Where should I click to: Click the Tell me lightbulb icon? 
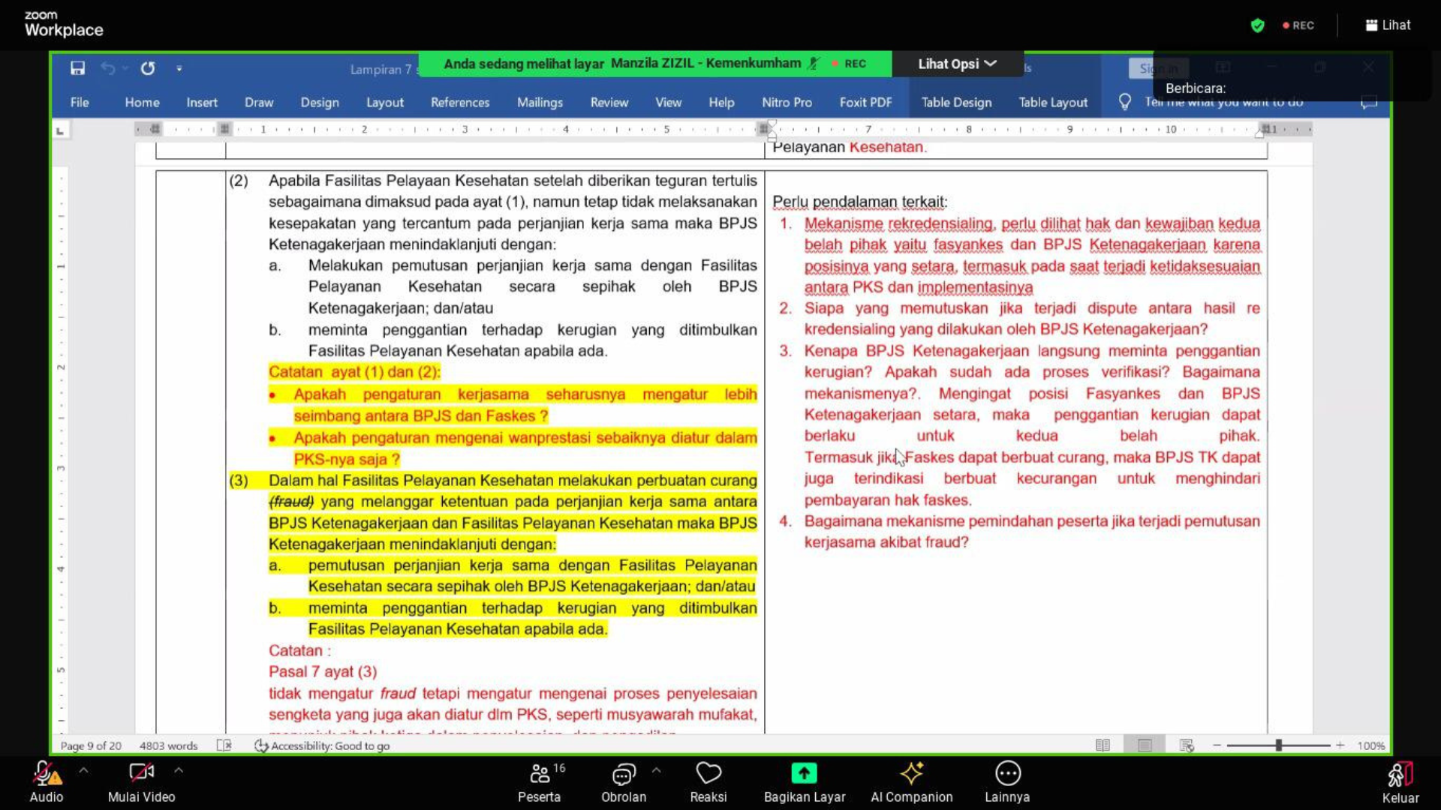pos(1124,101)
